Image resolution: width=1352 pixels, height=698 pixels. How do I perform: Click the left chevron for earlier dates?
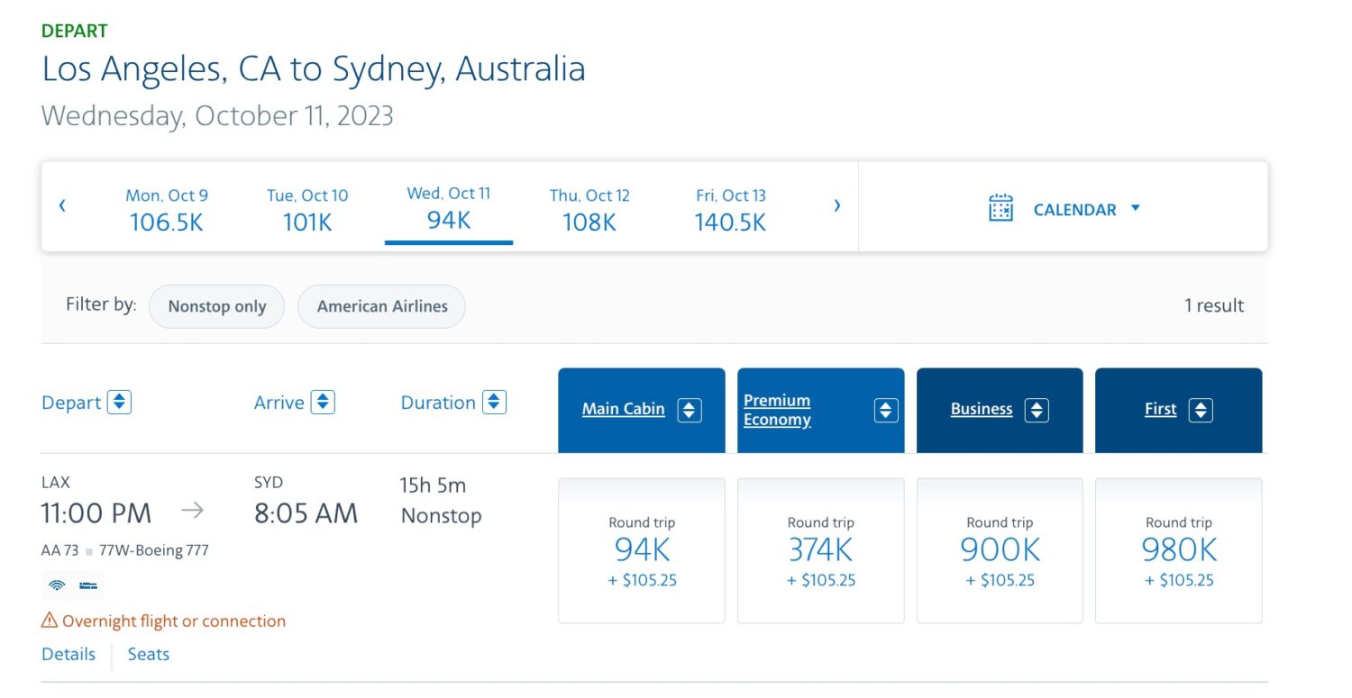[62, 205]
